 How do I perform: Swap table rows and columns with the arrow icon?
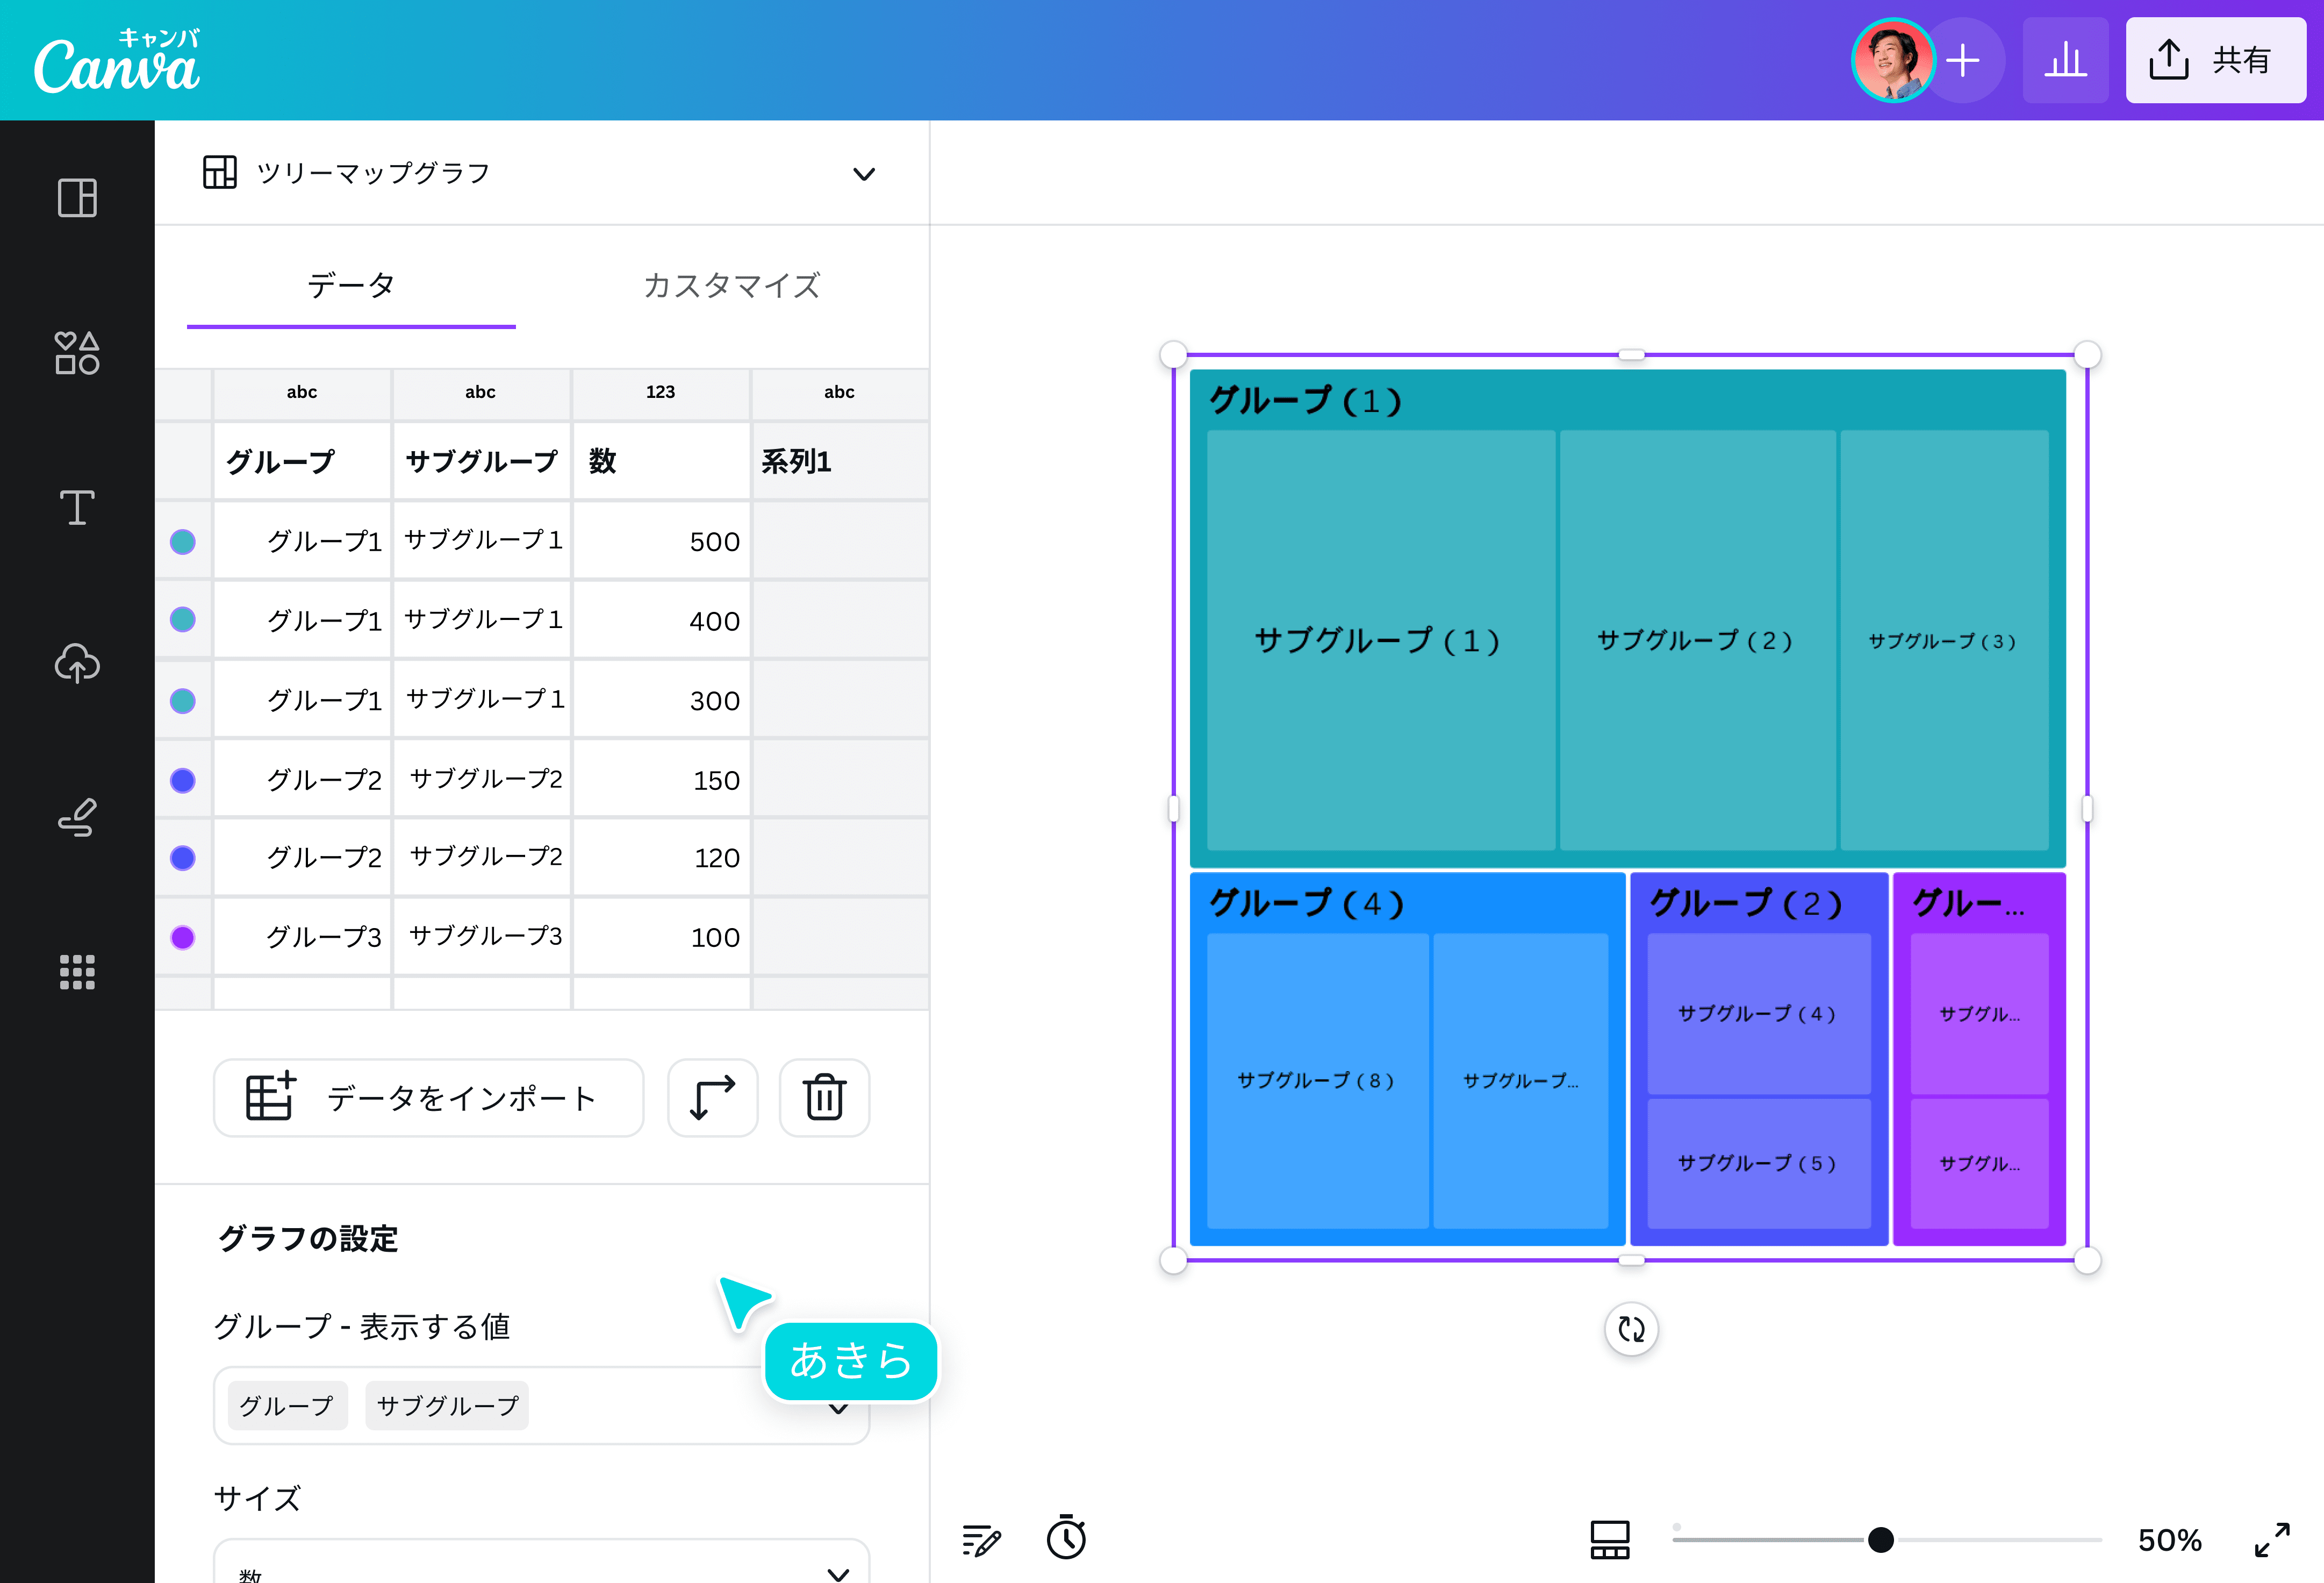[712, 1097]
